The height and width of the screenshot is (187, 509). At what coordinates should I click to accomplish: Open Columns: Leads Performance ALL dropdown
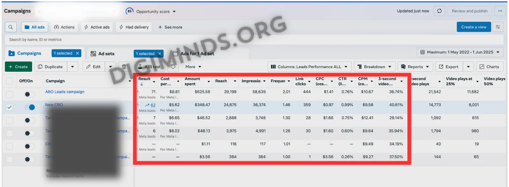pyautogui.click(x=309, y=67)
